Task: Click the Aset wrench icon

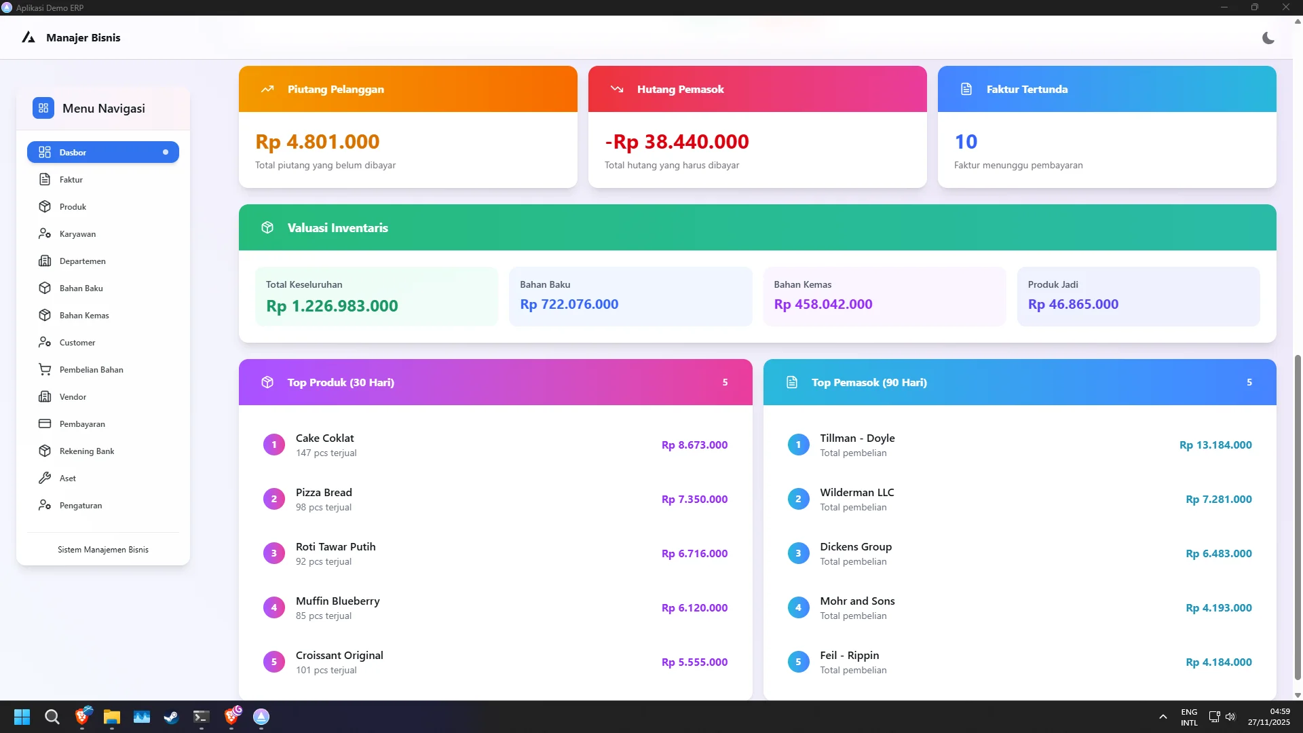Action: coord(45,478)
